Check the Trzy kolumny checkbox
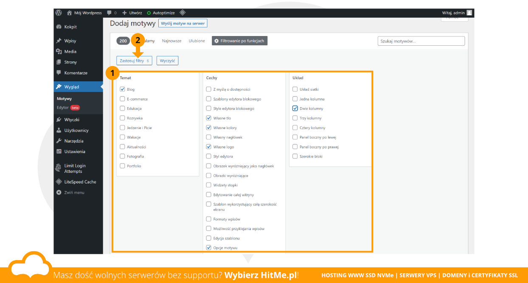This screenshot has width=528, height=283. coord(295,118)
